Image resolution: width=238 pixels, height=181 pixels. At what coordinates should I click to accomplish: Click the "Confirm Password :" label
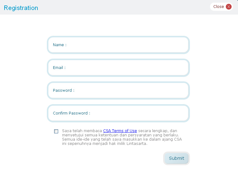71,113
